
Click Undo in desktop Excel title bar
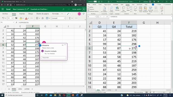point(102,2)
